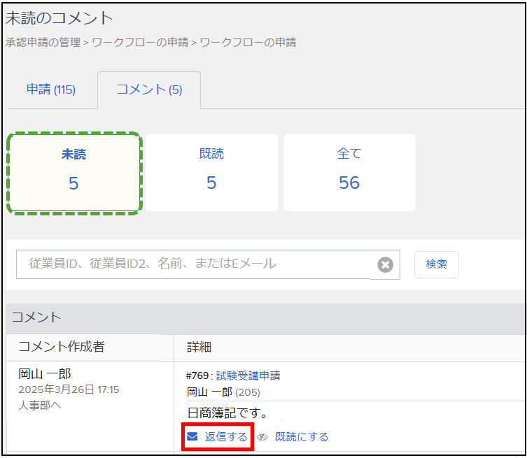Click the 詳細 column header
This screenshot has height=458, width=527.
click(199, 347)
